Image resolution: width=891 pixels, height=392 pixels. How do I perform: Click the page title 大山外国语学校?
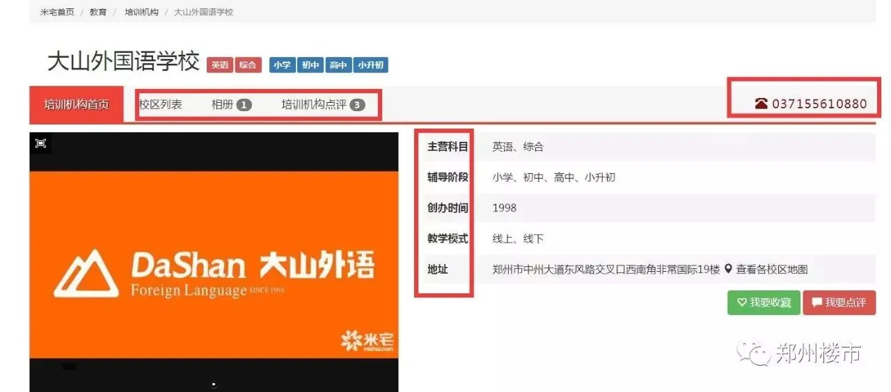click(123, 61)
